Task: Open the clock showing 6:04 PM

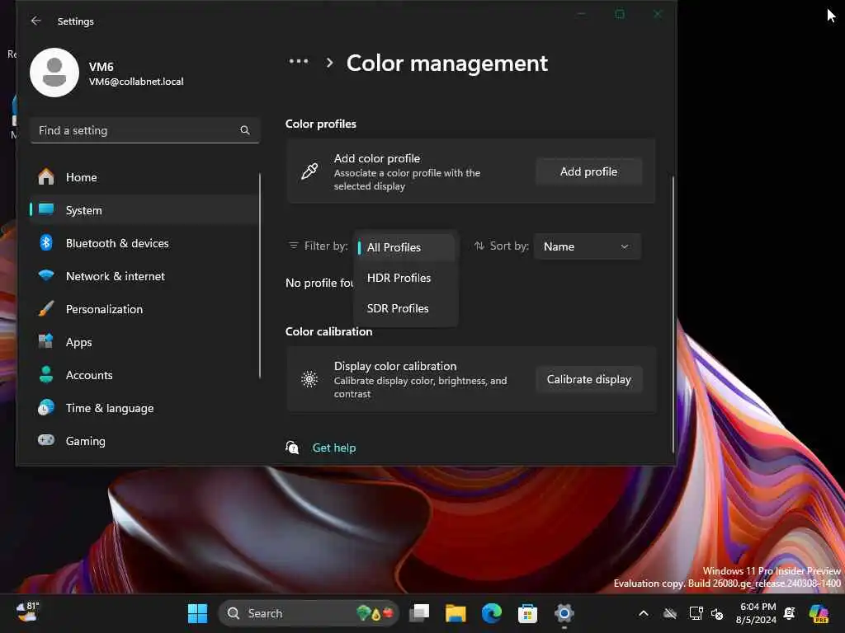Action: (x=758, y=613)
